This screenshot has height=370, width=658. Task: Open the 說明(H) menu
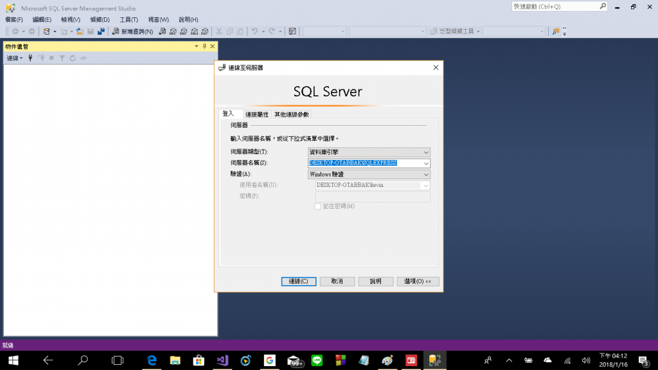(188, 20)
